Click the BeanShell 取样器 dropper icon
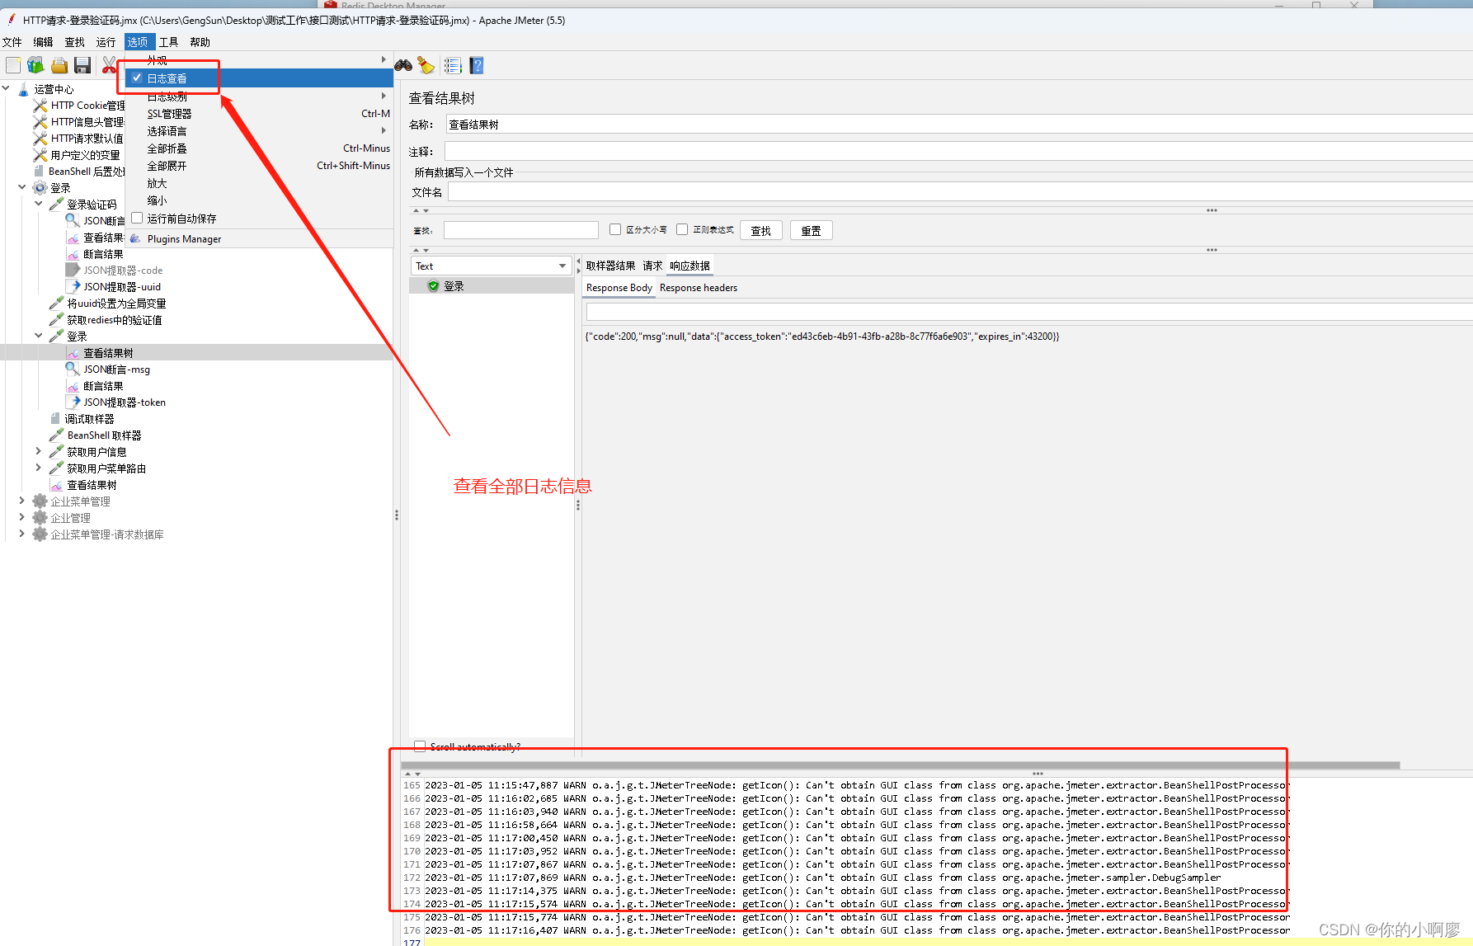The width and height of the screenshot is (1473, 946). [x=56, y=435]
